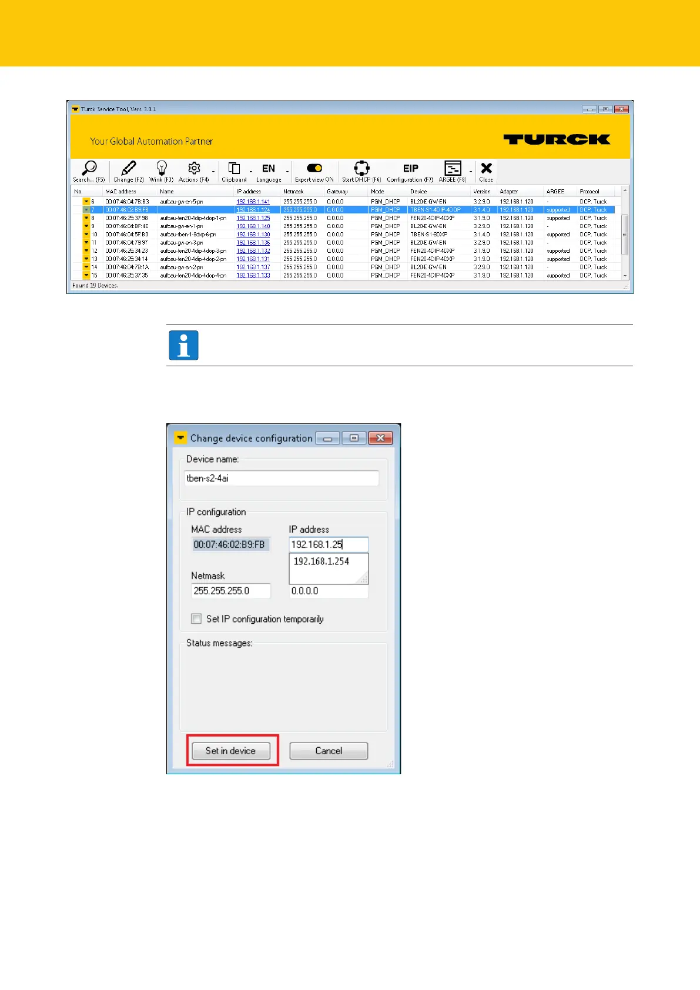Click the device list scroll-down arrow
This screenshot has height=990, width=700.
(625, 276)
